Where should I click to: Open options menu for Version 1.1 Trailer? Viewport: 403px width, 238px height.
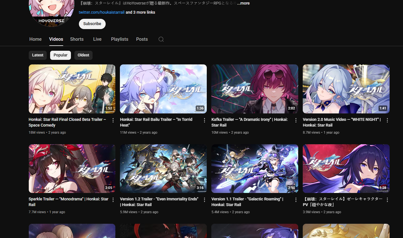click(296, 200)
